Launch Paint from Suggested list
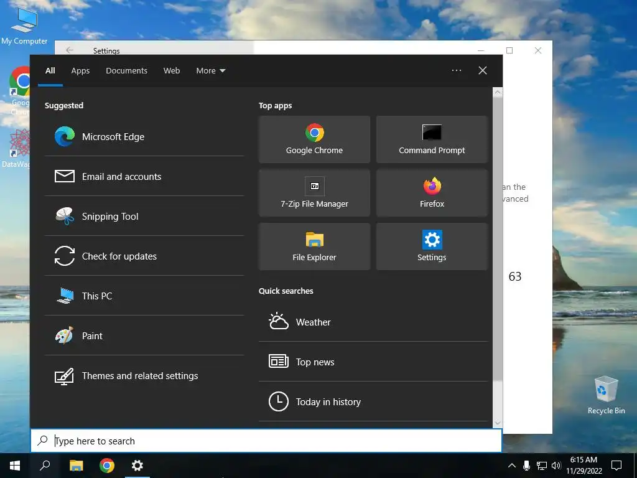The height and width of the screenshot is (478, 637). (x=144, y=335)
